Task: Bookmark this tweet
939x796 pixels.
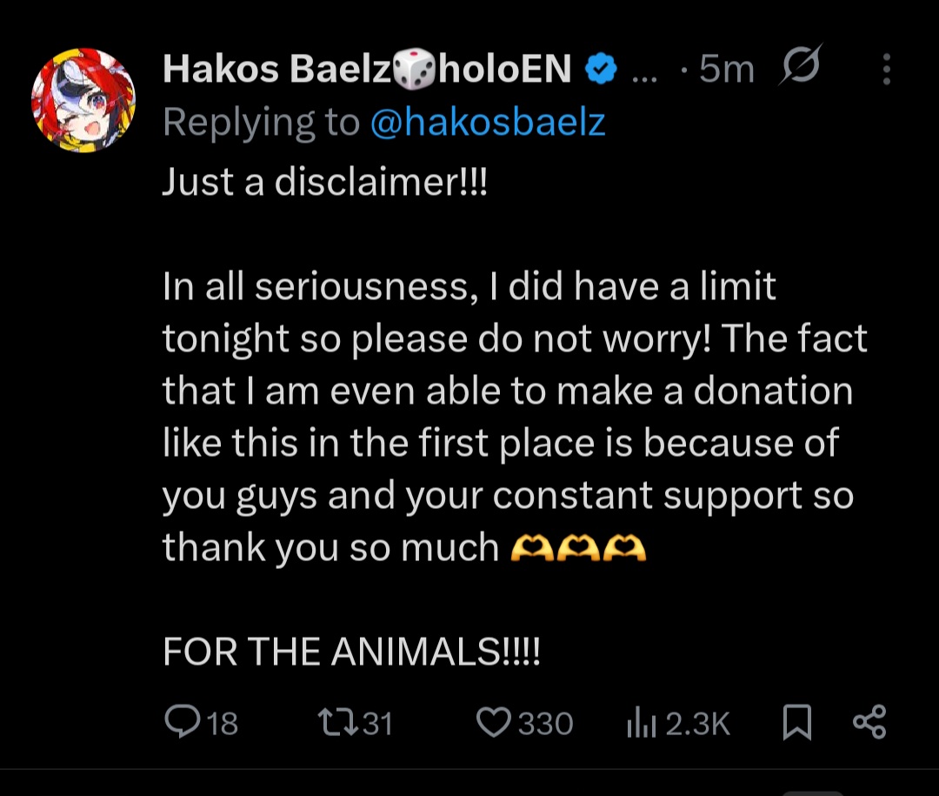Action: point(797,722)
